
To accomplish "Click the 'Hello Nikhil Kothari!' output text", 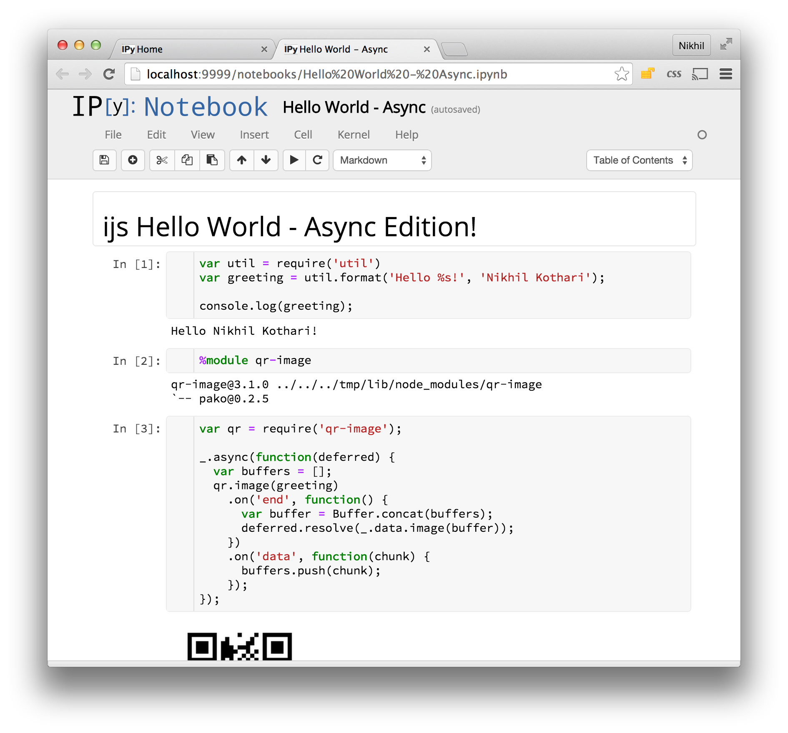I will 244,331.
